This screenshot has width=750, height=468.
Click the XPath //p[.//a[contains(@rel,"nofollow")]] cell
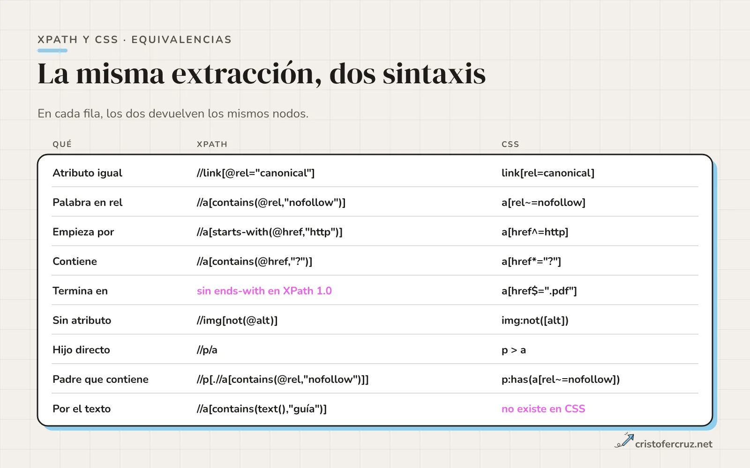(283, 380)
